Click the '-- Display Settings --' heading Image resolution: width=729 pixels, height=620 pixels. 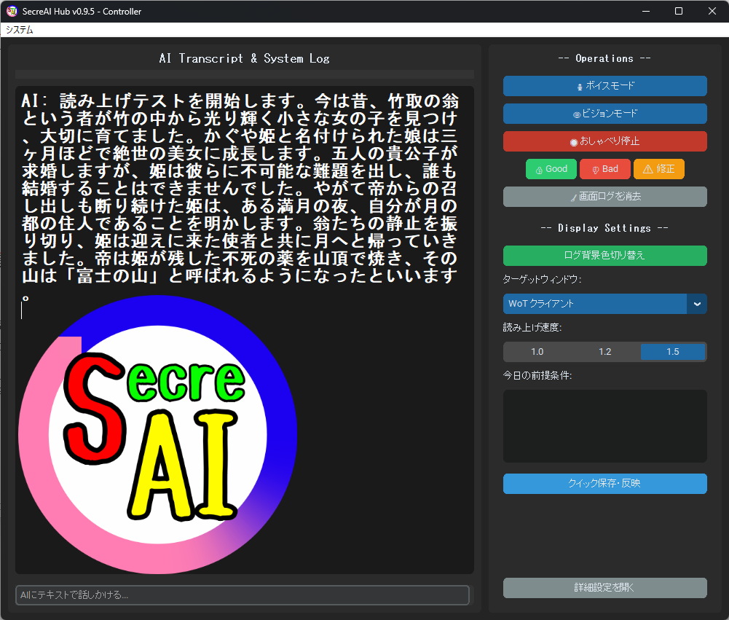coord(604,228)
